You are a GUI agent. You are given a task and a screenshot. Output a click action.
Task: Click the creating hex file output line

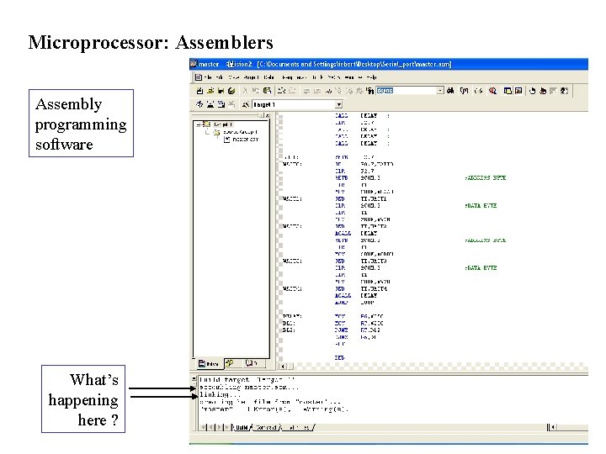click(x=270, y=402)
